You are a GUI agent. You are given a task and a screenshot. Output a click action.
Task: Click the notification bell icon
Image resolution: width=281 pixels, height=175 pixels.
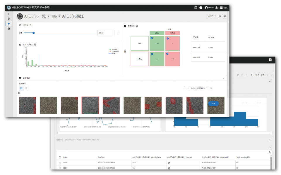pyautogui.click(x=216, y=8)
